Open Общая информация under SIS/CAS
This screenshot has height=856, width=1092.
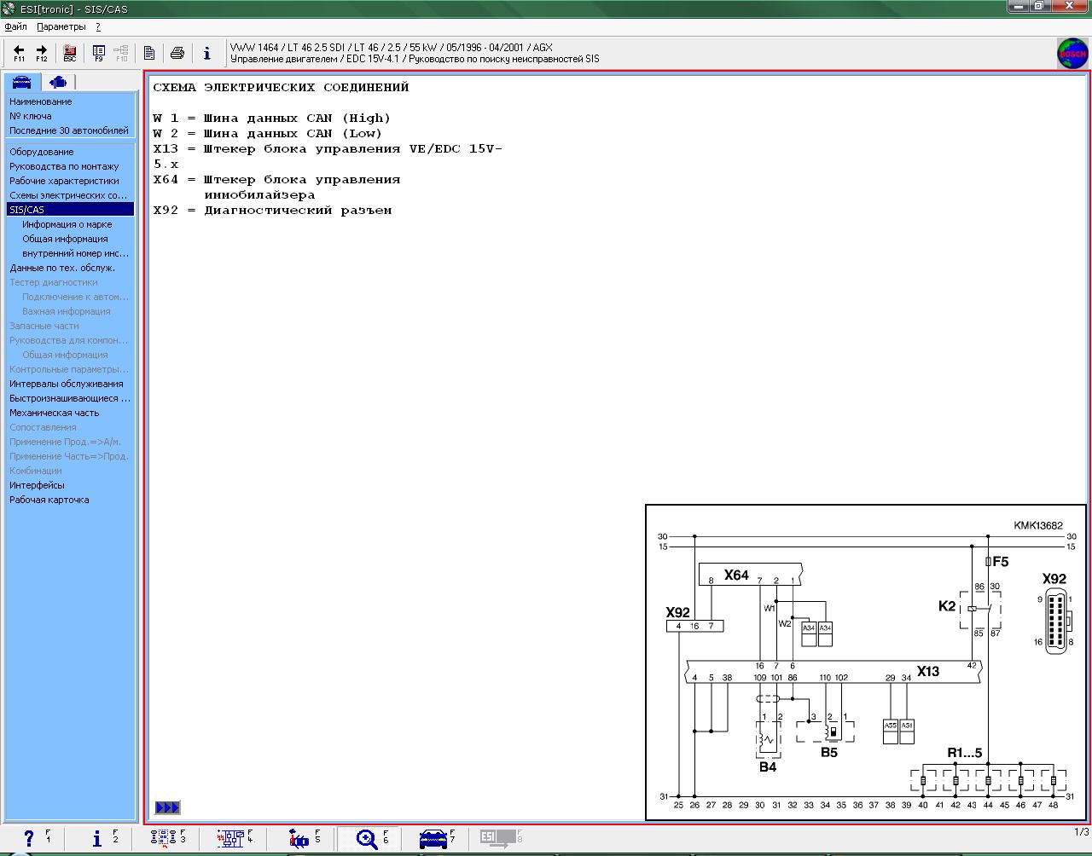coord(65,239)
